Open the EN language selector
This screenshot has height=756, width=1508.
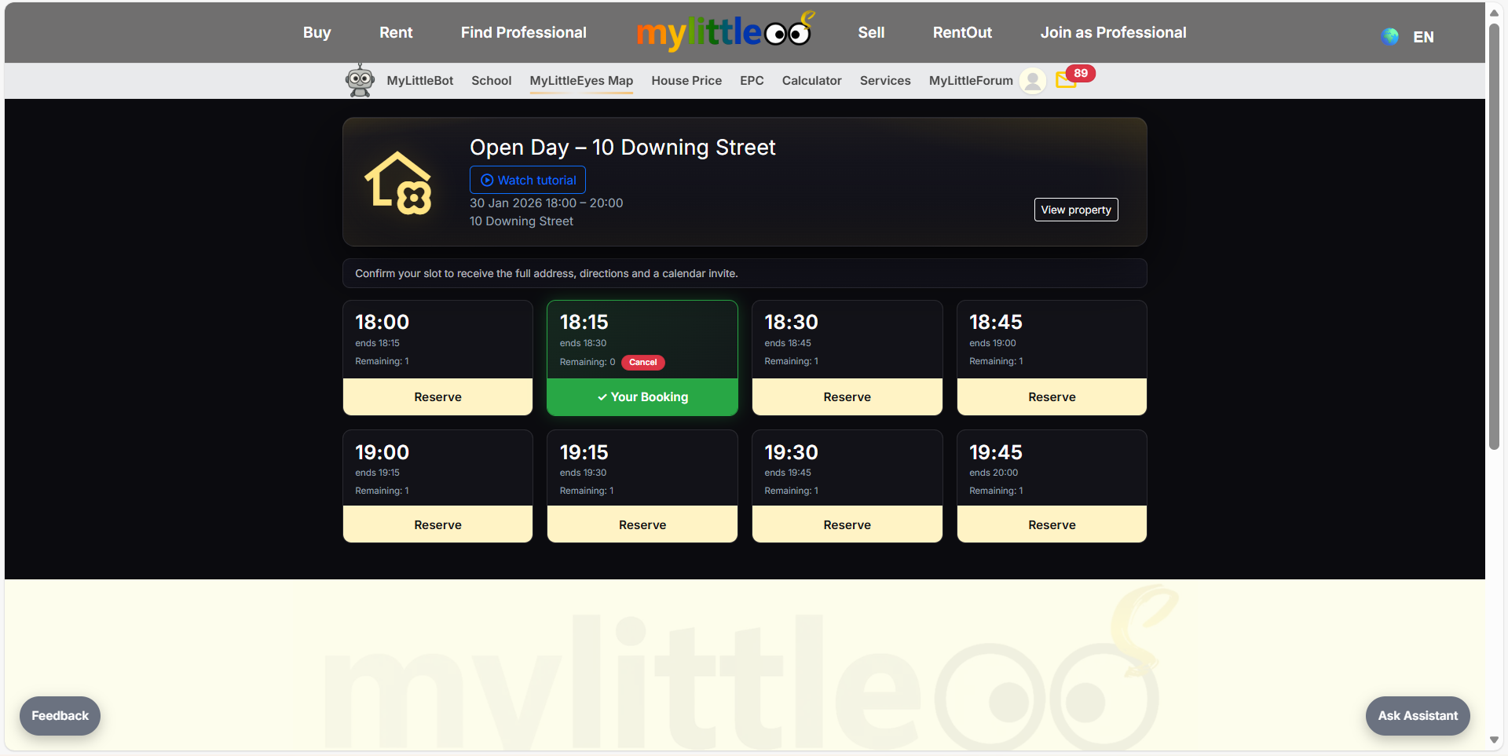click(x=1422, y=36)
